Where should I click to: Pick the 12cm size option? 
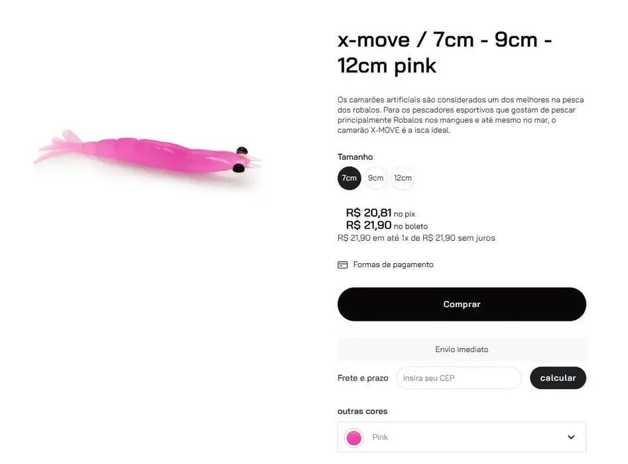coord(403,178)
